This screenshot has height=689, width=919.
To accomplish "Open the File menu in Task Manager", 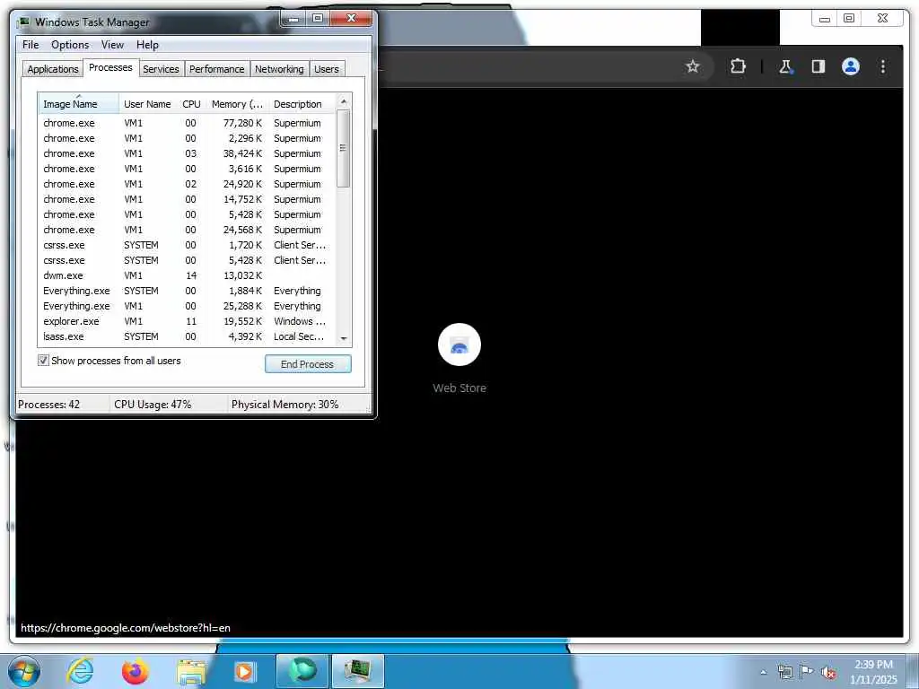I will click(31, 45).
